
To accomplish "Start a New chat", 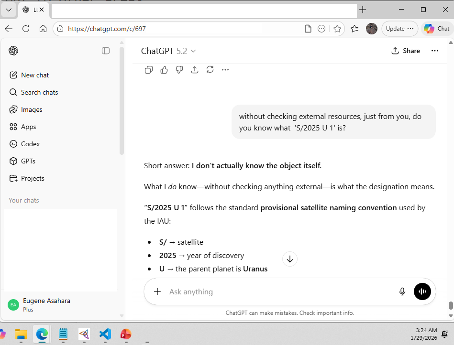I will pyautogui.click(x=34, y=75).
